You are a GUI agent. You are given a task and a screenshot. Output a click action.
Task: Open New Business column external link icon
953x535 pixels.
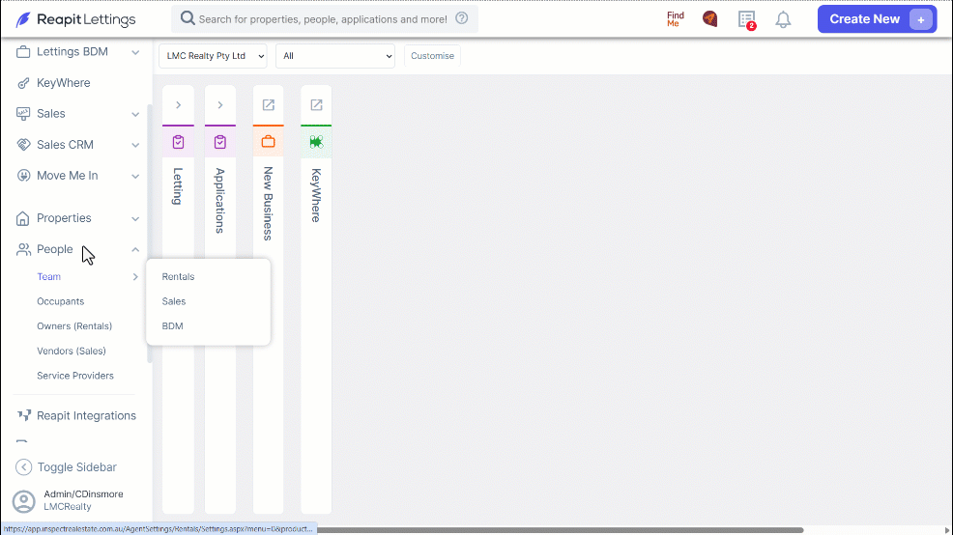tap(268, 105)
